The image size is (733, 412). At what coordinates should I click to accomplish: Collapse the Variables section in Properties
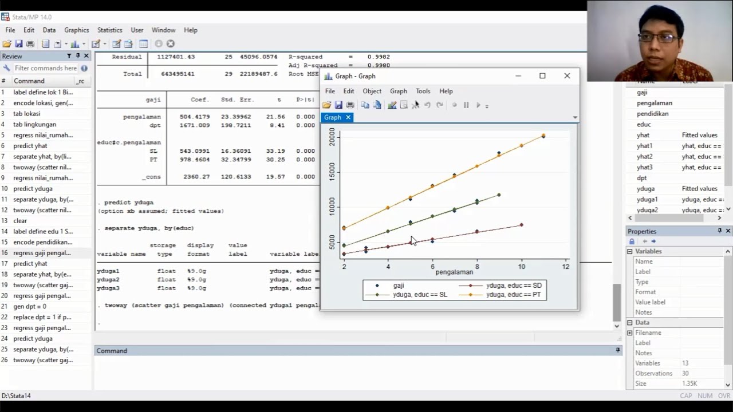point(630,251)
